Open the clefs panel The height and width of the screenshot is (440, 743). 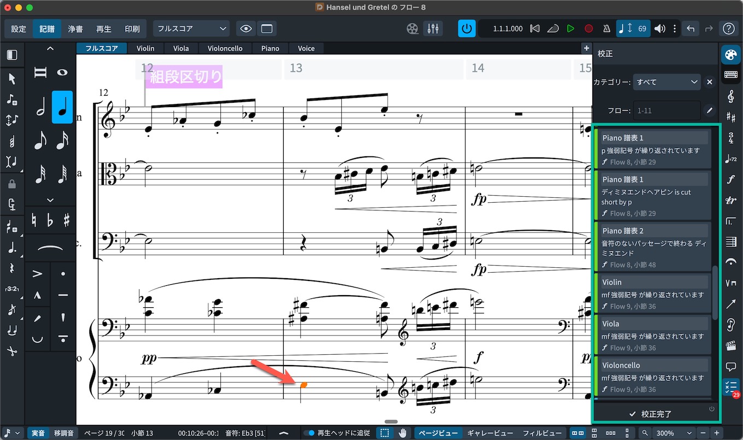[x=730, y=97]
